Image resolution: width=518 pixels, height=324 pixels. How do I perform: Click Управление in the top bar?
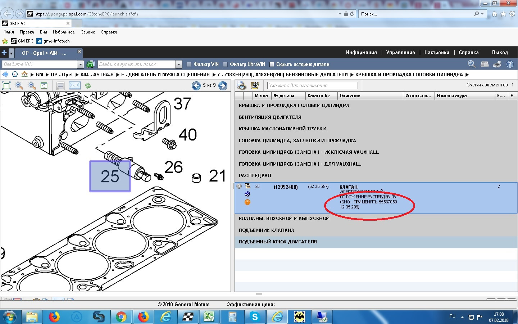click(400, 53)
